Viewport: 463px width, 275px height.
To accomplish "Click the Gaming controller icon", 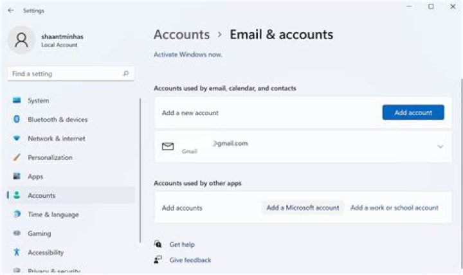I will [x=17, y=234].
